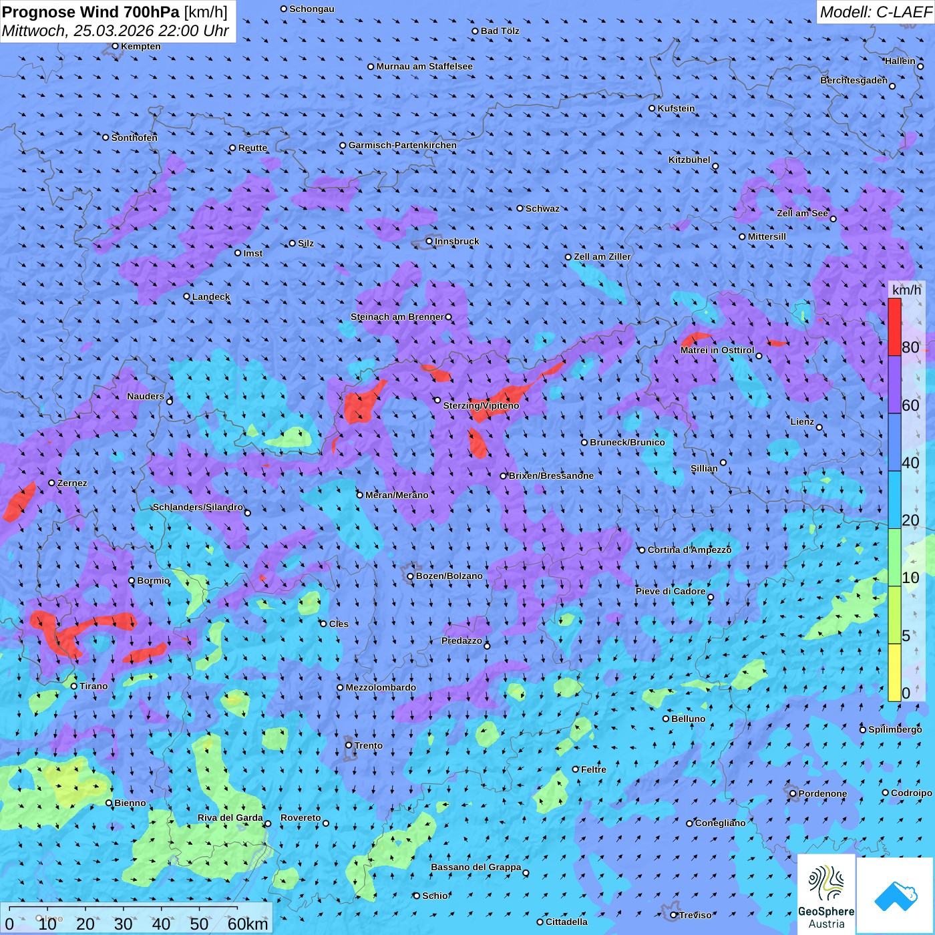Screen dimensions: 935x935
Task: Click the 'Matrei in Osttirol' label
Action: pyautogui.click(x=717, y=350)
